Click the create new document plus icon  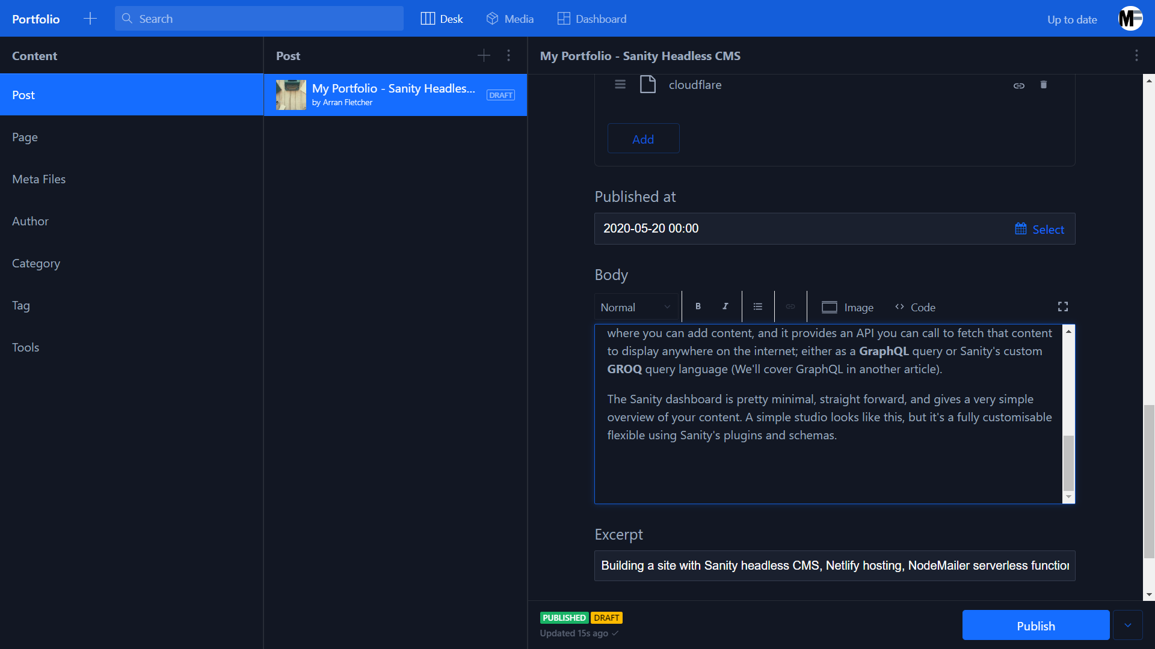(90, 19)
